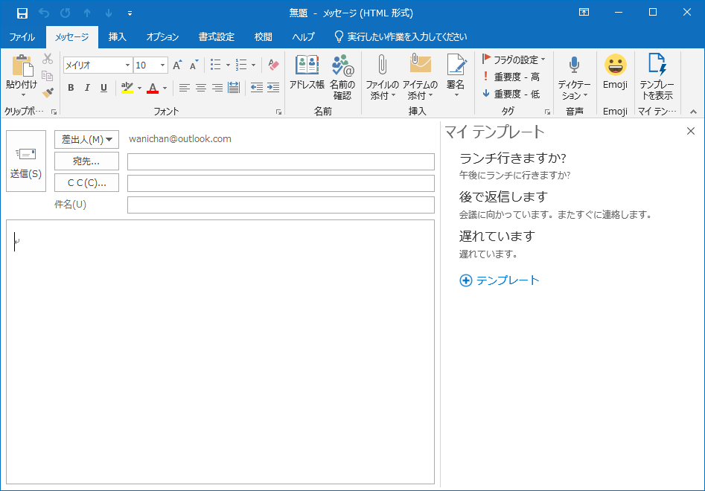Clear all formatting with eraser icon

click(x=273, y=65)
